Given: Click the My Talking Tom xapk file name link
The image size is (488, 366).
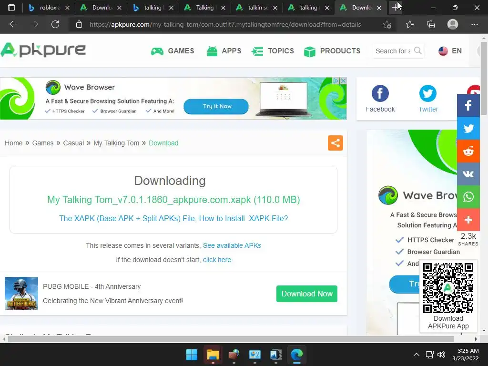Looking at the screenshot, I should [x=173, y=200].
